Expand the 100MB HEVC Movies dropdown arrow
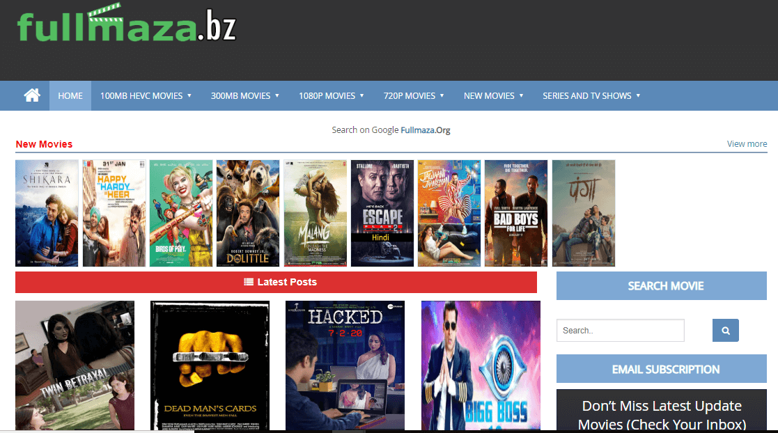 [x=189, y=96]
